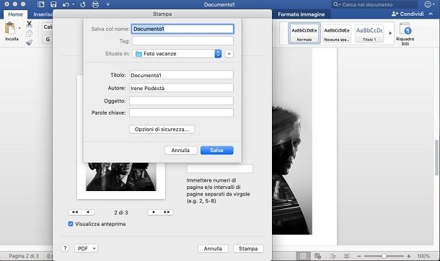The image size is (440, 261).
Task: Select the Nessuna spaziatura style
Action: pyautogui.click(x=336, y=33)
